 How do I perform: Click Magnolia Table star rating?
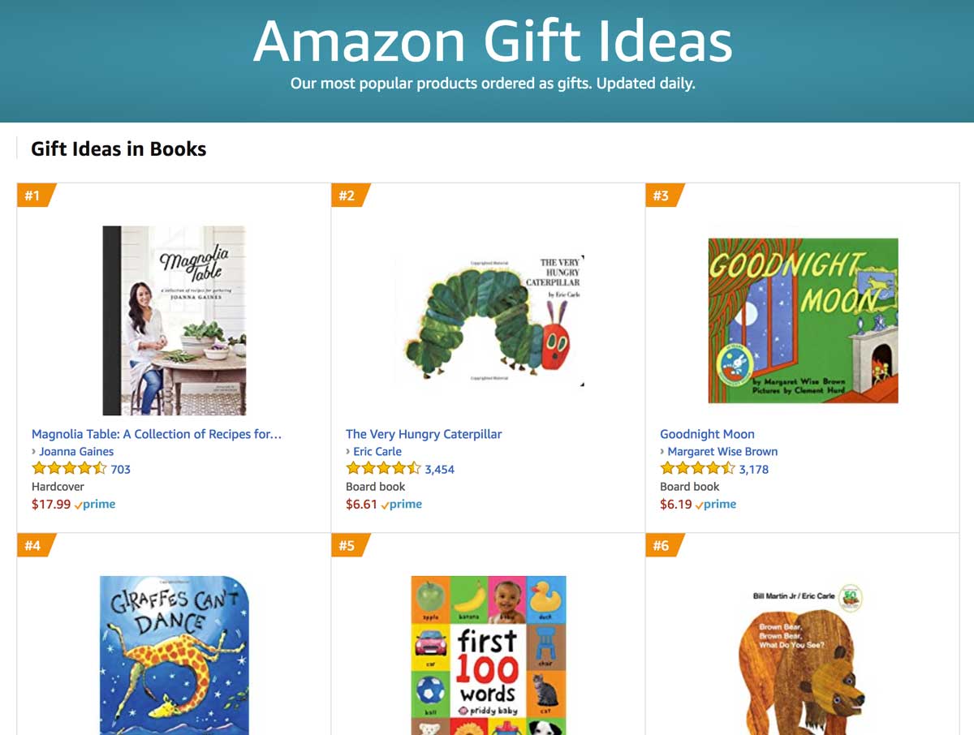(69, 469)
